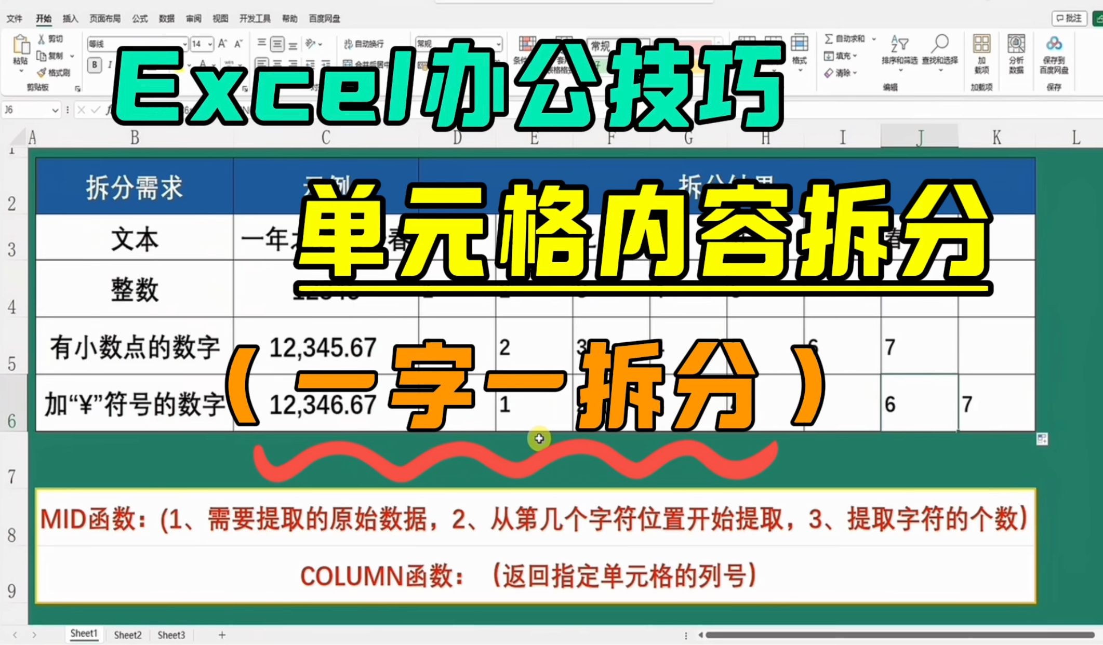This screenshot has width=1103, height=645.
Task: Expand the AutoSum dropdown arrow
Action: click(x=874, y=39)
